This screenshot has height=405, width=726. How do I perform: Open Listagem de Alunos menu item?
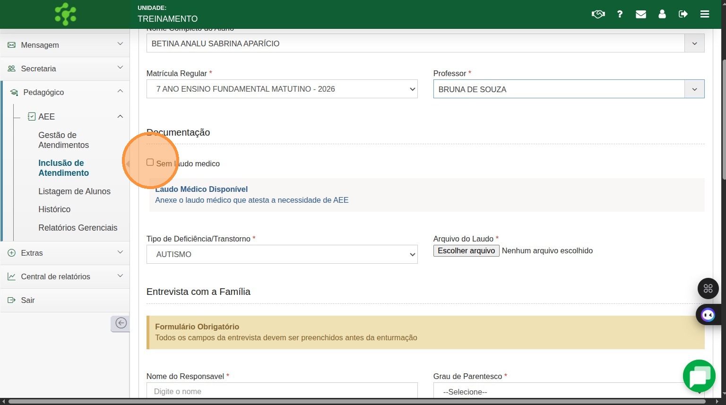[75, 191]
